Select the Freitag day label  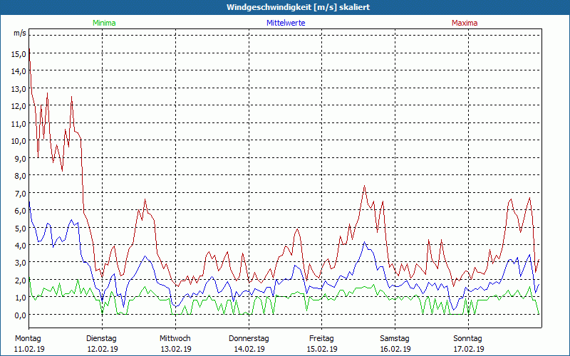click(x=321, y=338)
